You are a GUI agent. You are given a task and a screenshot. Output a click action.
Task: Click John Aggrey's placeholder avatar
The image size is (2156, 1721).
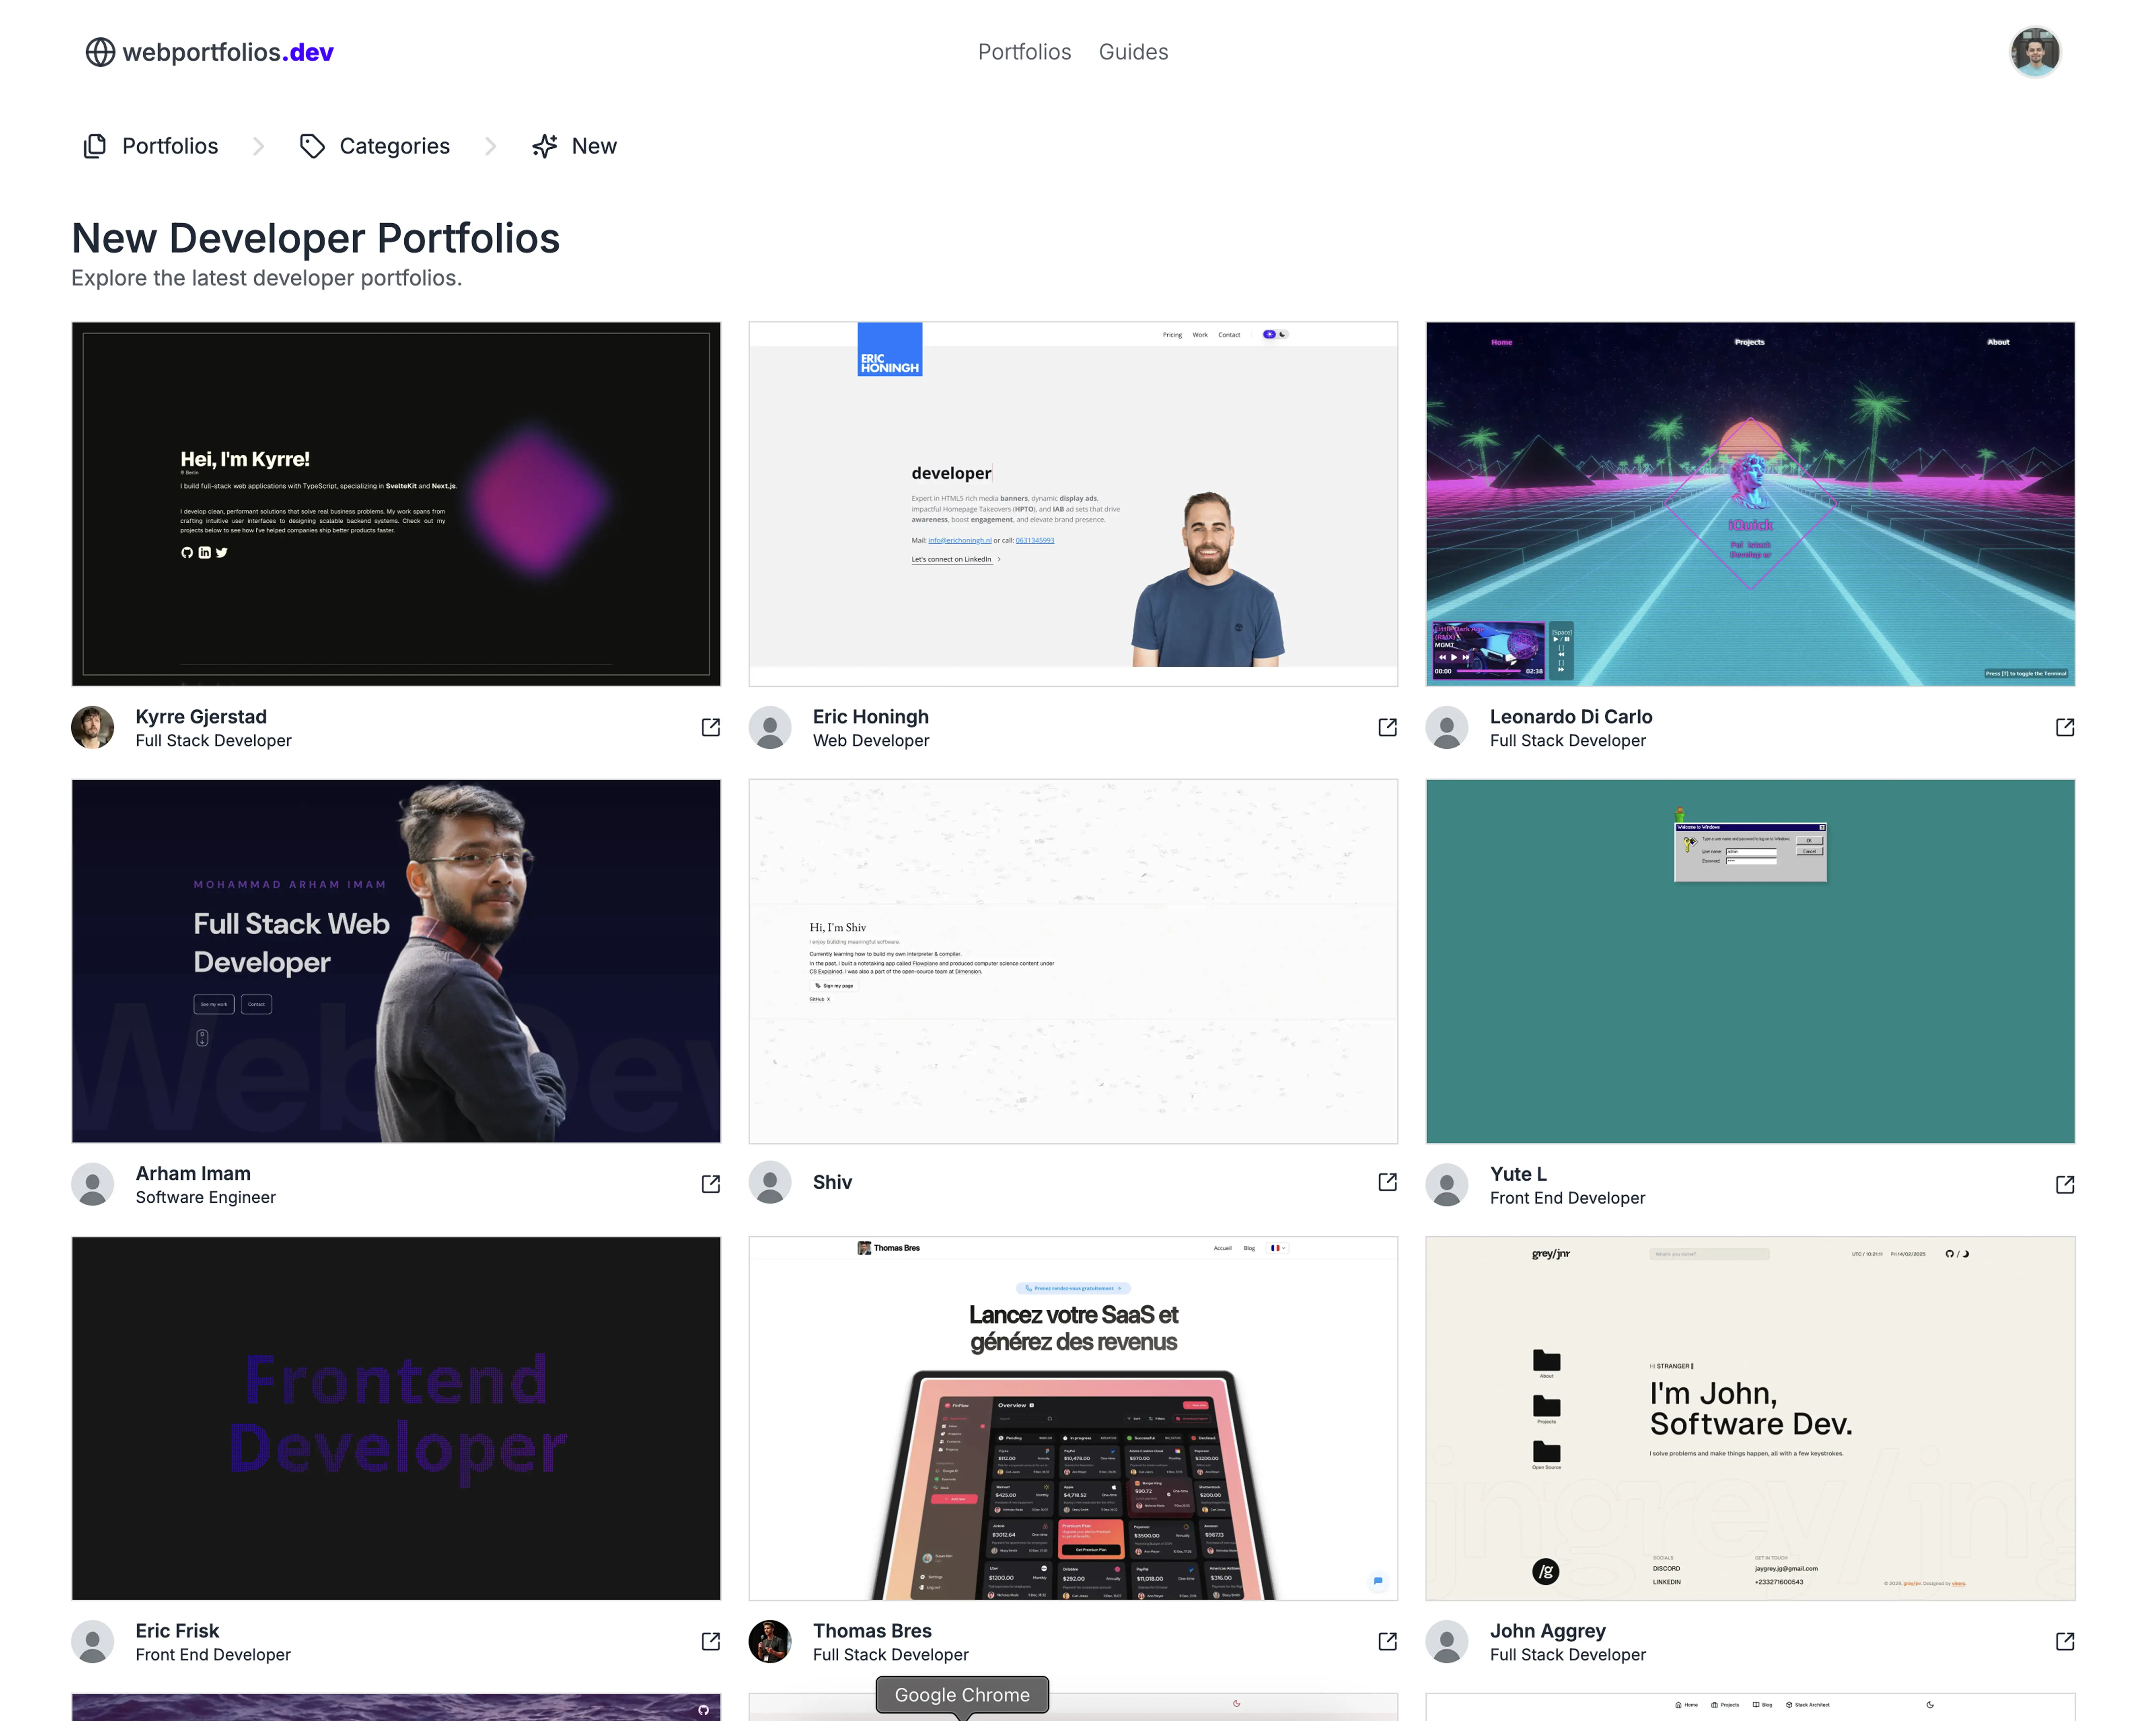(x=1447, y=1642)
